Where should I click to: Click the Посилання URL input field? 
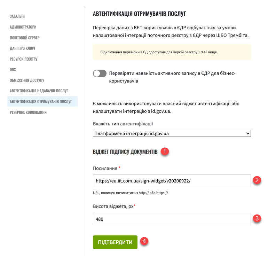coord(172,181)
